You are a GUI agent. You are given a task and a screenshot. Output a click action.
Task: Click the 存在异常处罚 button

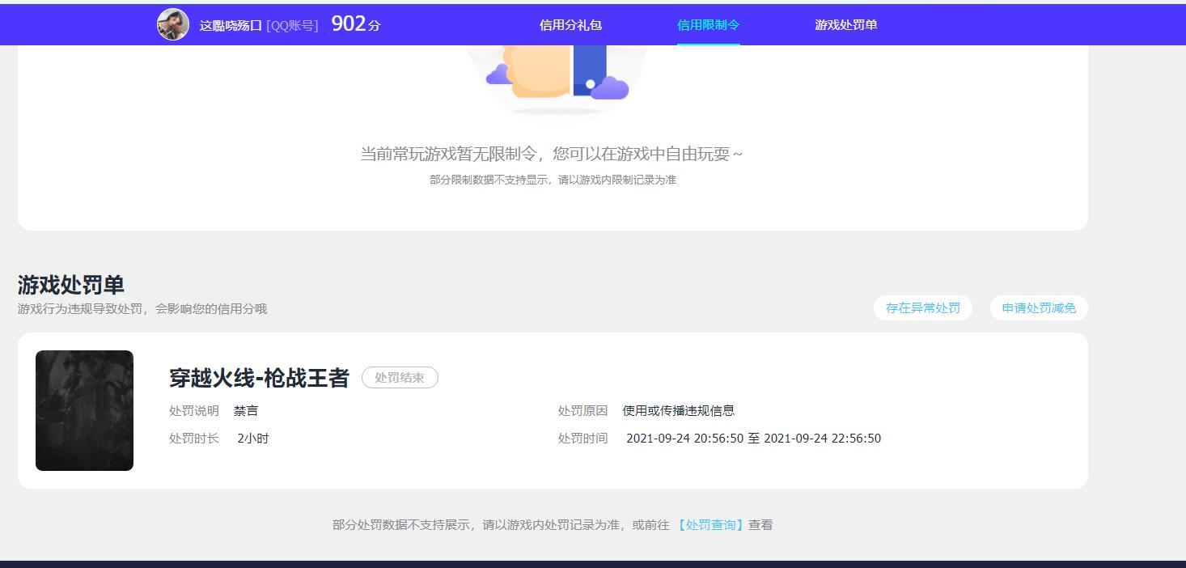tap(922, 307)
